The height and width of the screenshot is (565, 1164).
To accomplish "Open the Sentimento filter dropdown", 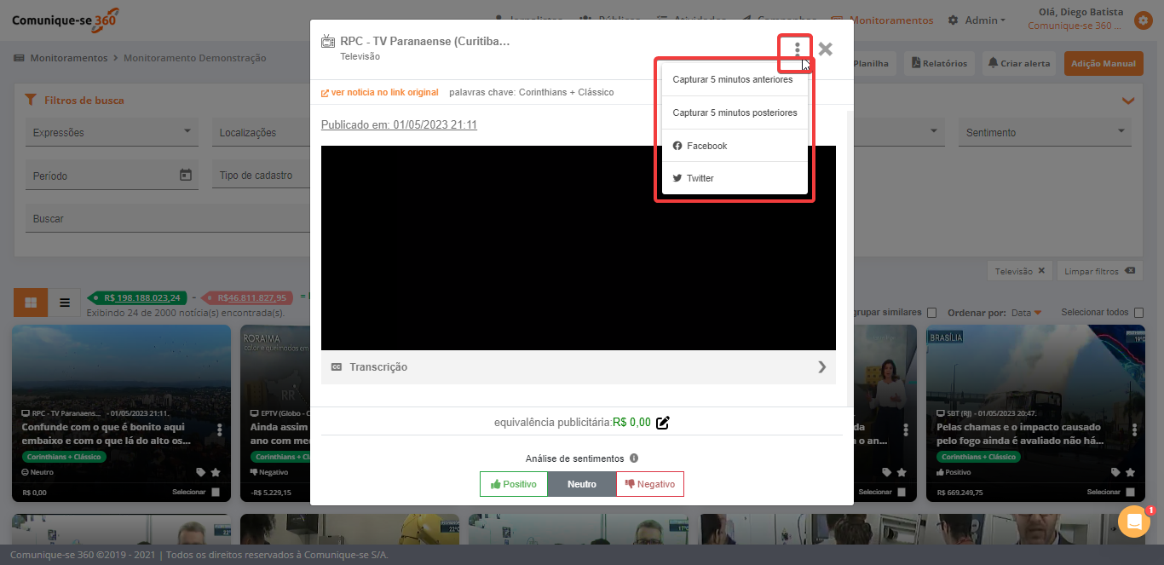I will coord(1046,132).
